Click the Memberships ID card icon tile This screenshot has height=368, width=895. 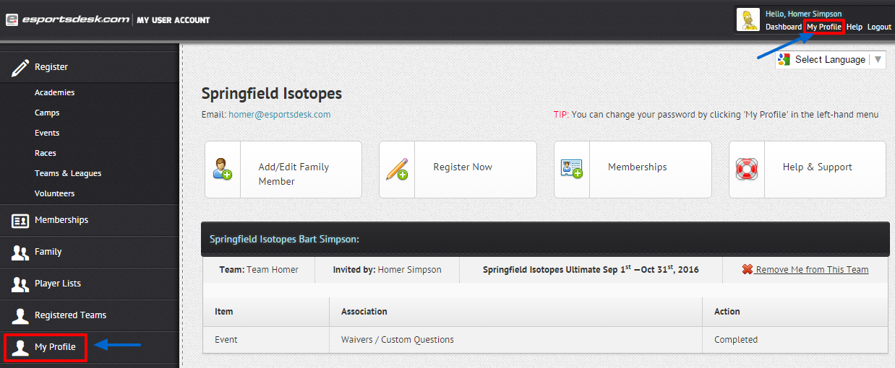pos(572,169)
